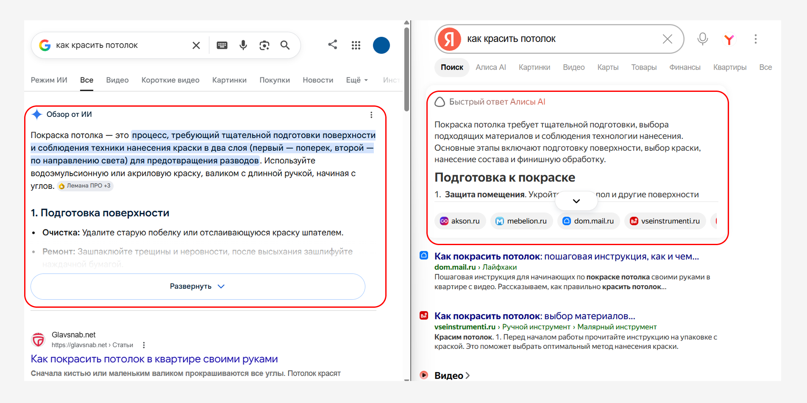Switch to Режим ИИ tab in Google
Screen dimensions: 807x403
pos(49,80)
